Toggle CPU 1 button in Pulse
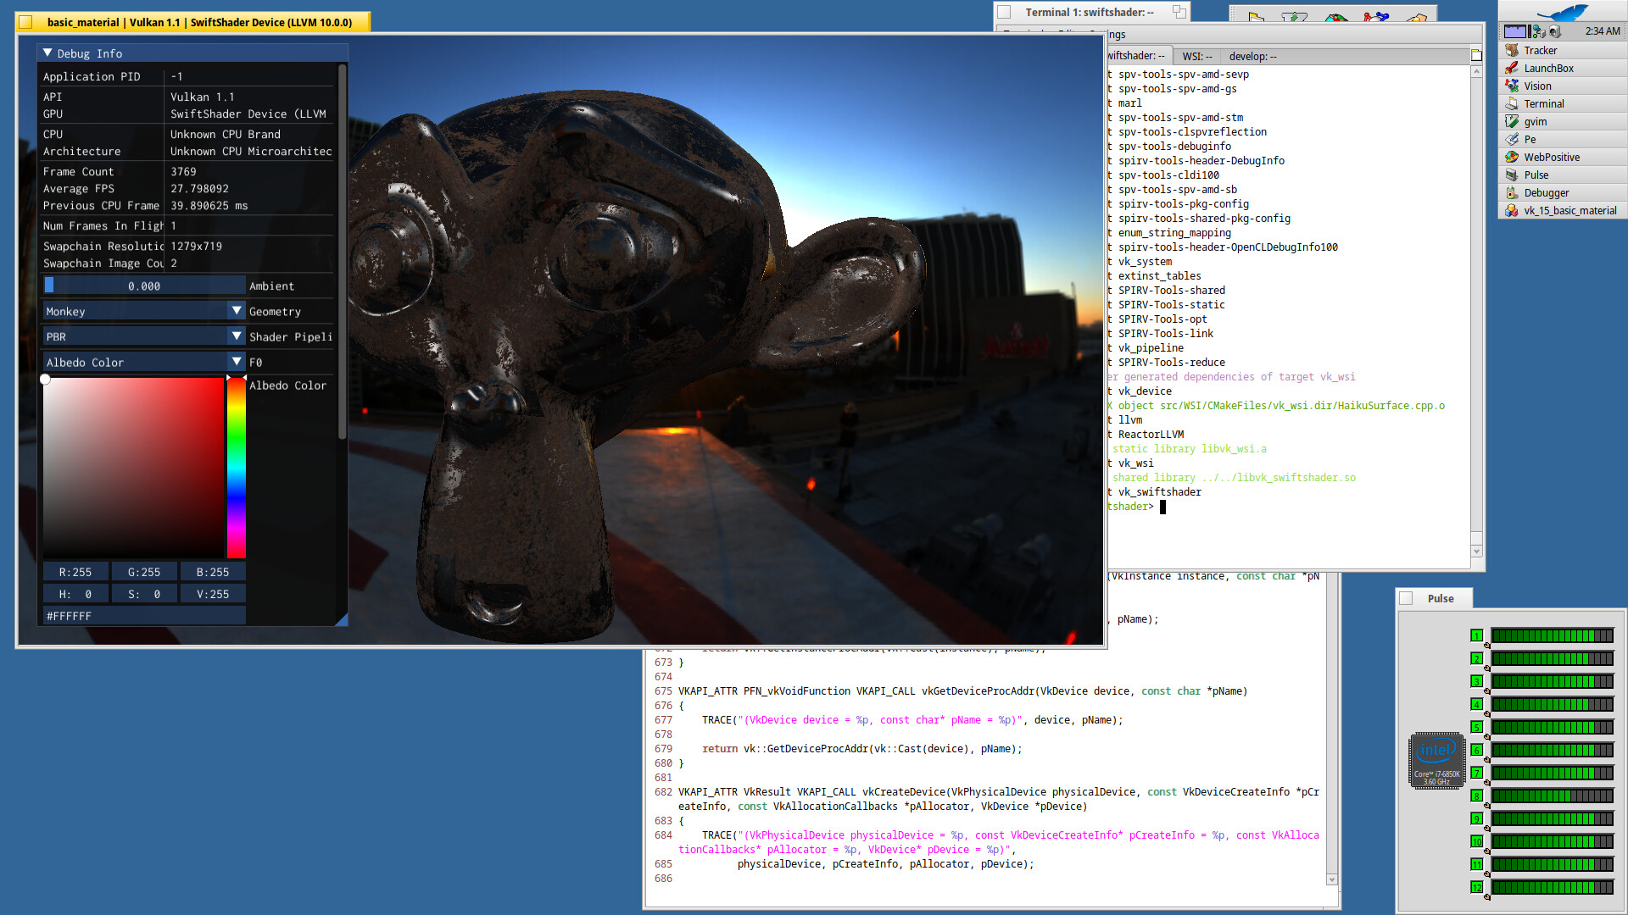This screenshot has height=915, width=1628. coord(1476,635)
